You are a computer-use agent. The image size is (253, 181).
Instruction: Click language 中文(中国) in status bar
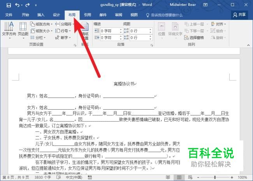click(74, 177)
